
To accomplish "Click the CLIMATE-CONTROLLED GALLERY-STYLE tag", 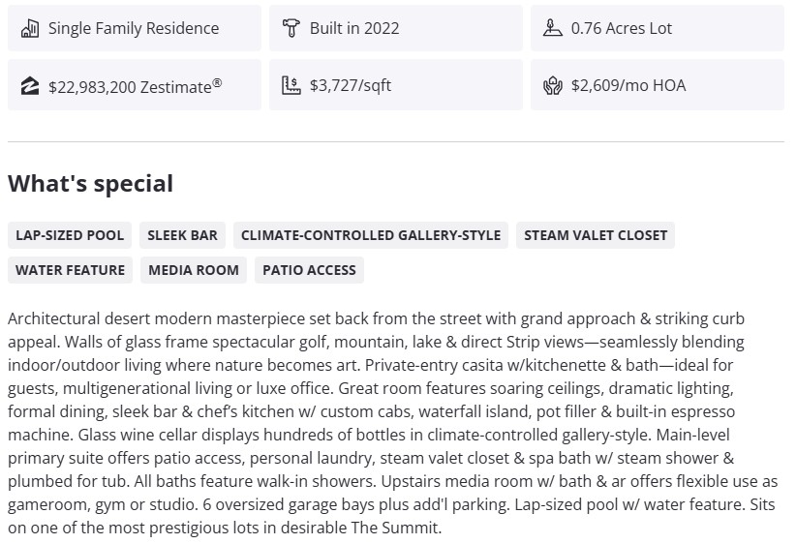I will [x=371, y=235].
